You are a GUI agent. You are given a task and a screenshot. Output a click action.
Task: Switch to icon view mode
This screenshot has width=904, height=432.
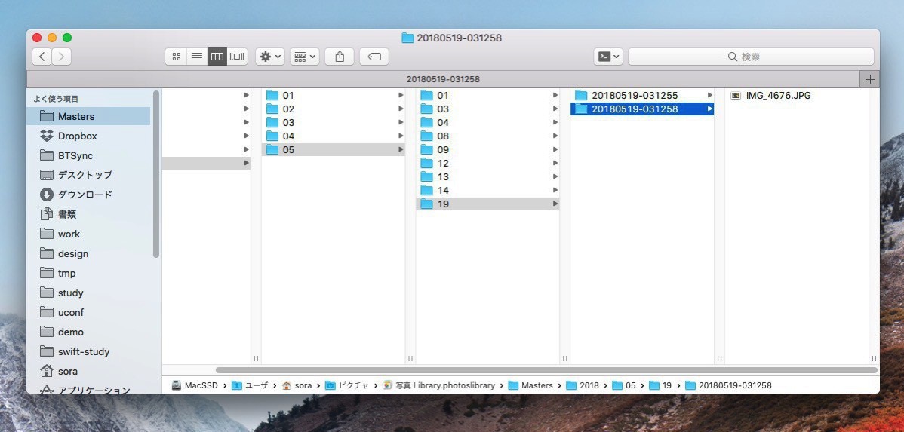tap(177, 57)
